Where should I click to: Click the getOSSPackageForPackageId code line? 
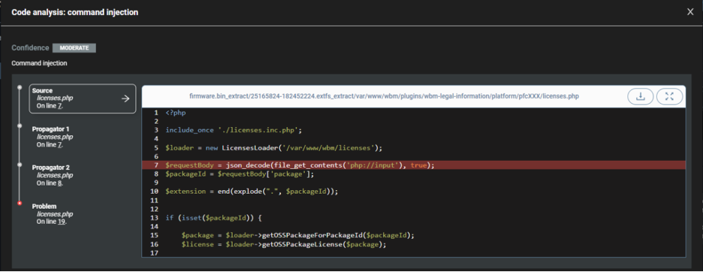pos(298,235)
